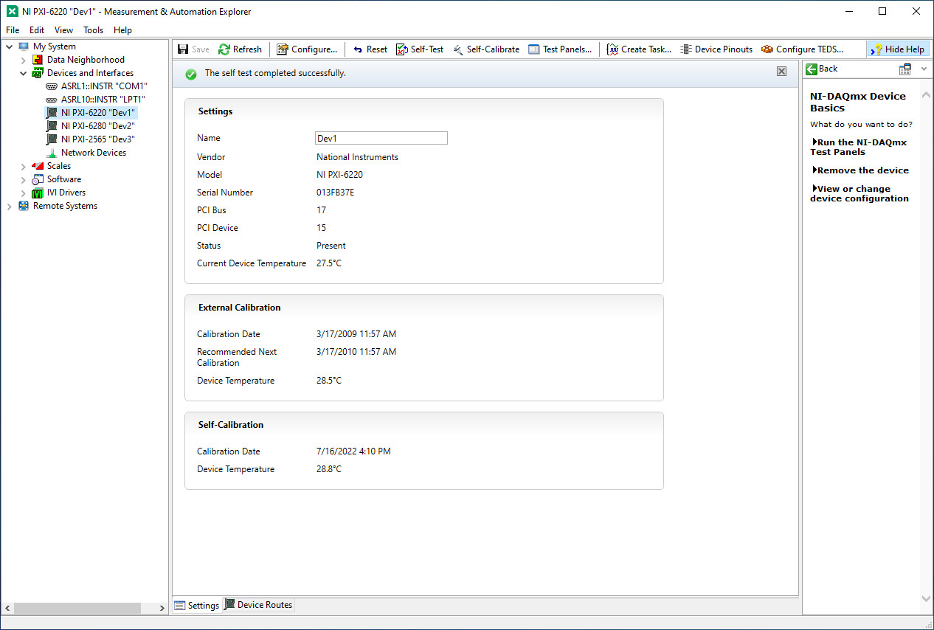Click temperature value 27.5°C
Screen dimensions: 934x630
tap(329, 263)
